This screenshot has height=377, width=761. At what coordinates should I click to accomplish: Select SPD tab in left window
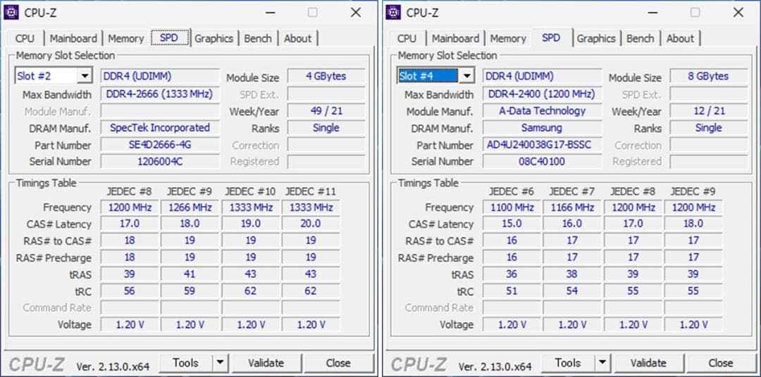pos(169,38)
